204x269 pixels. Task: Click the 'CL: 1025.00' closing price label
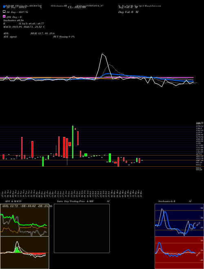click(77, 7)
